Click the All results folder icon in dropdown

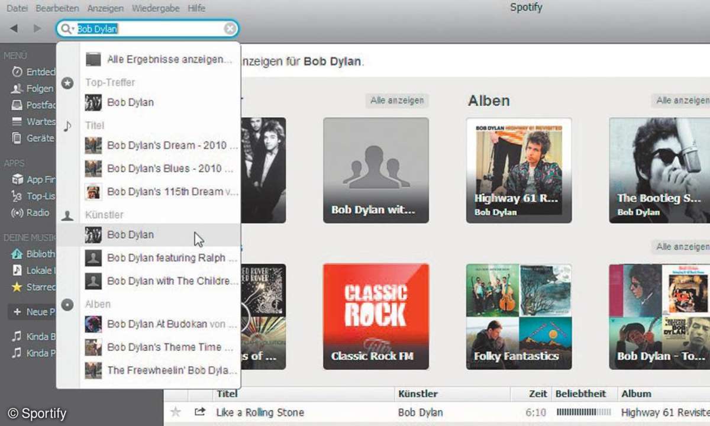pyautogui.click(x=93, y=59)
